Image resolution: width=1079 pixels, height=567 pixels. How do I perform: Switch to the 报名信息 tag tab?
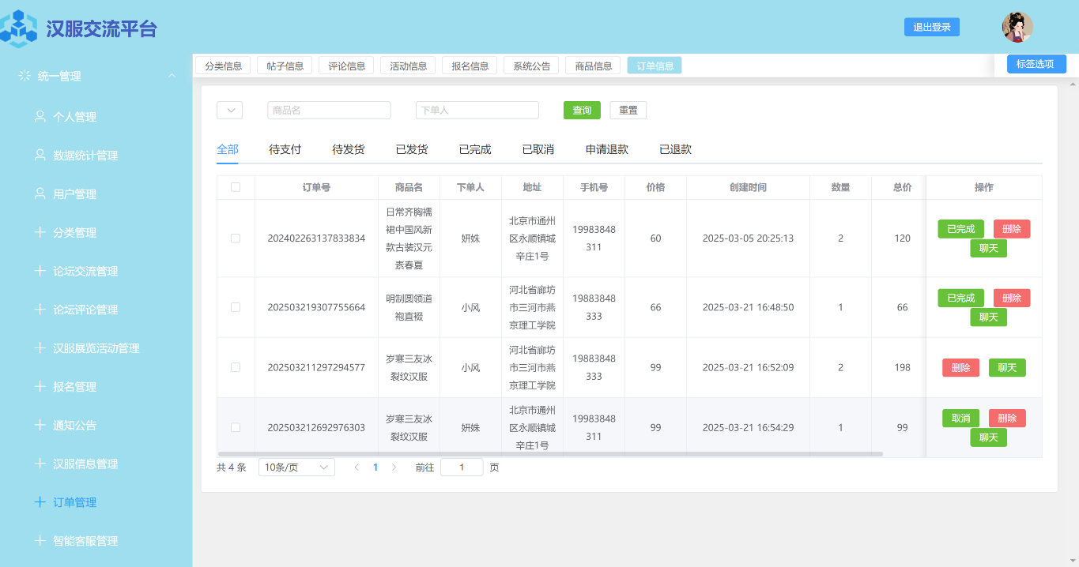470,66
